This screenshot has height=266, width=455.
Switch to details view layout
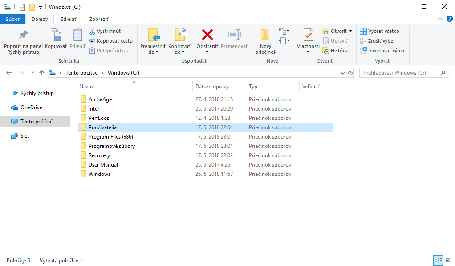pyautogui.click(x=438, y=261)
